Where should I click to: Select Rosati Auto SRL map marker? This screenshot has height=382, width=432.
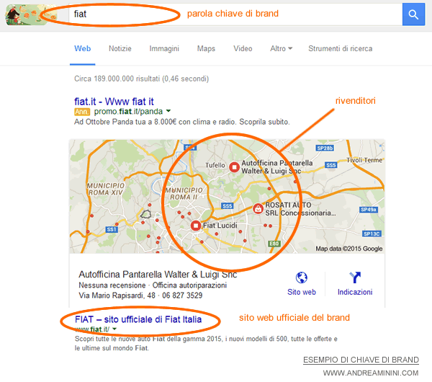click(258, 209)
